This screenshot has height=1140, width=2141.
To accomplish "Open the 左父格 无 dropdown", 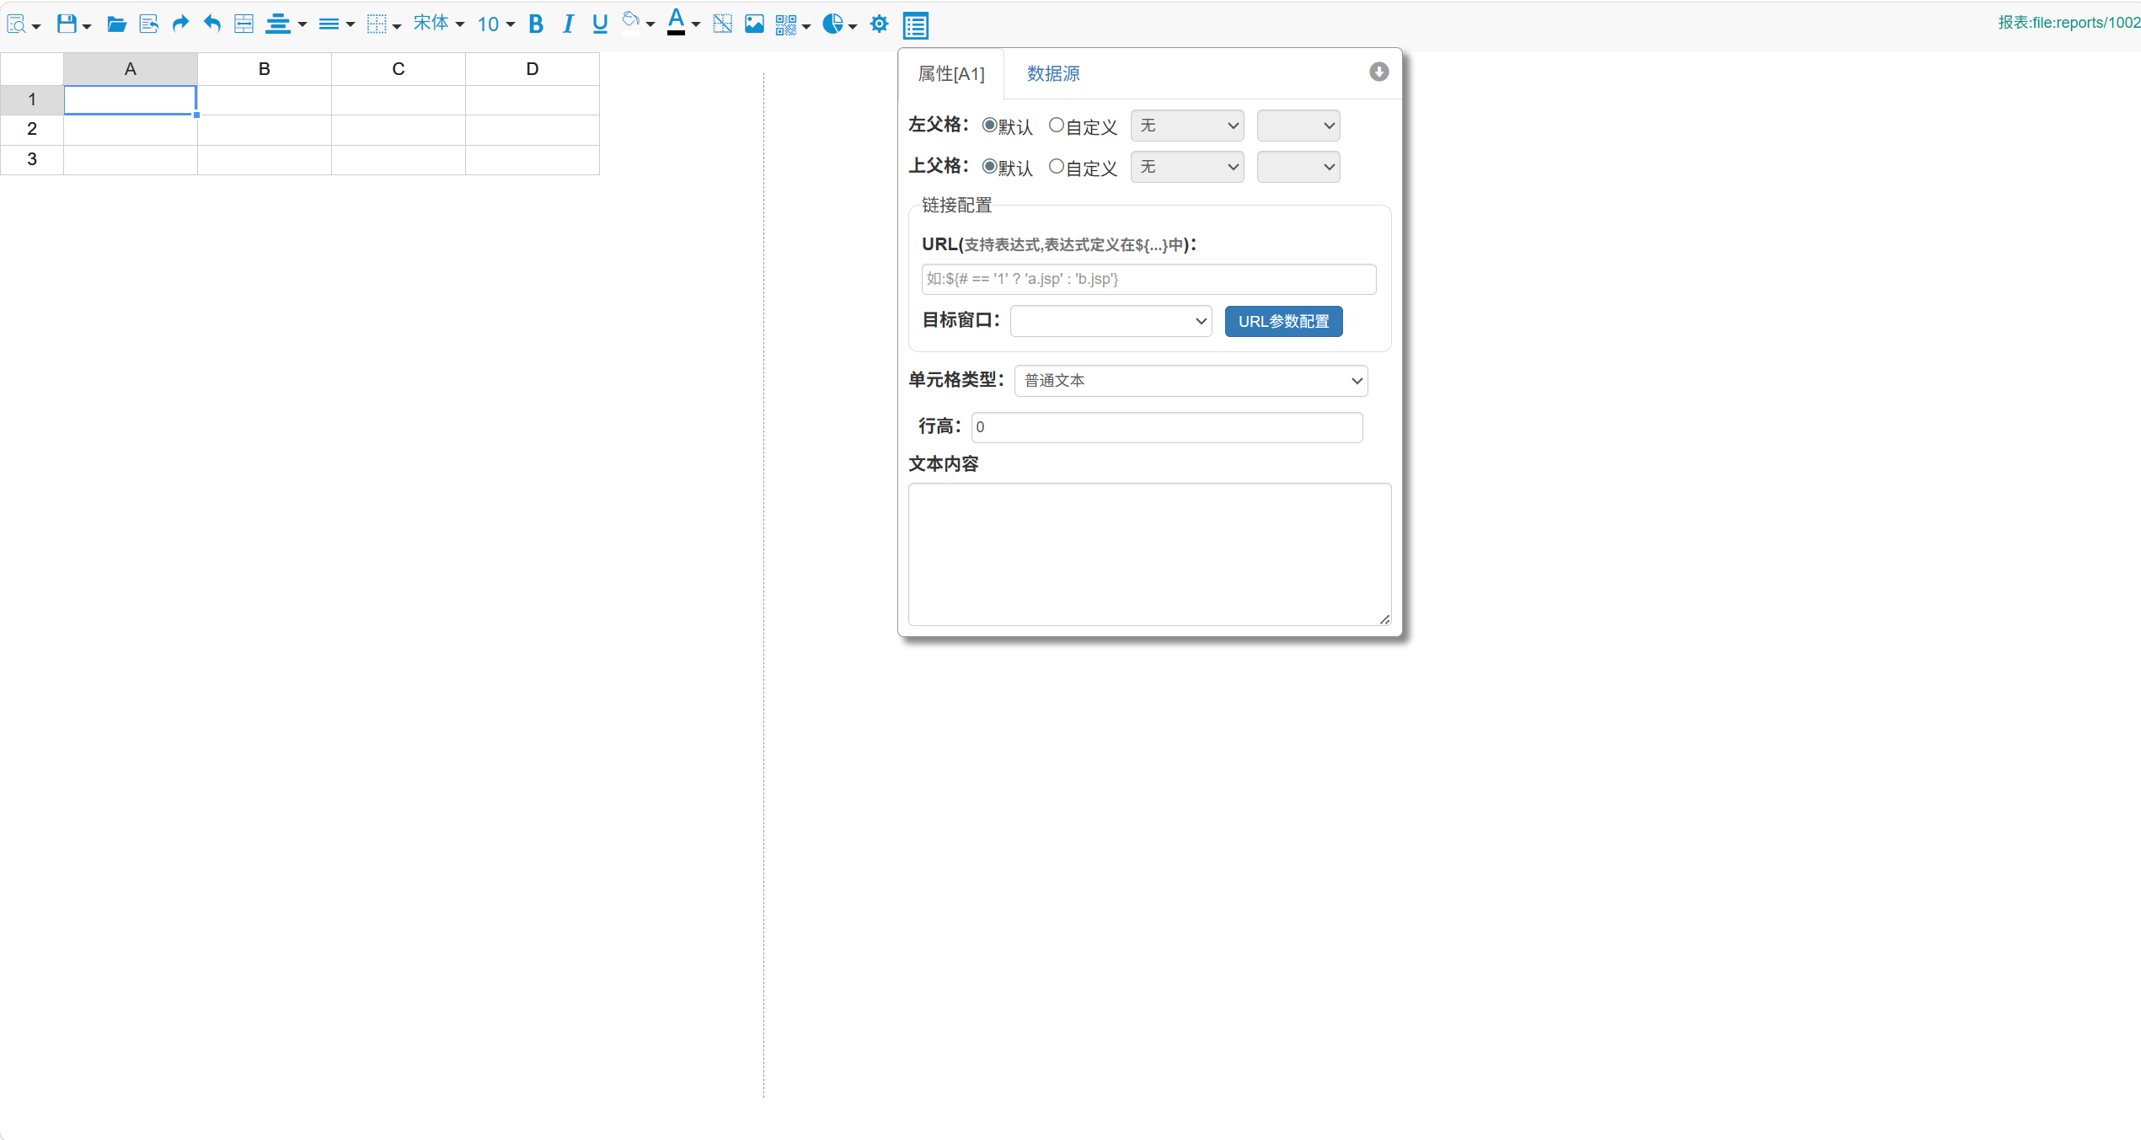I will coord(1187,126).
